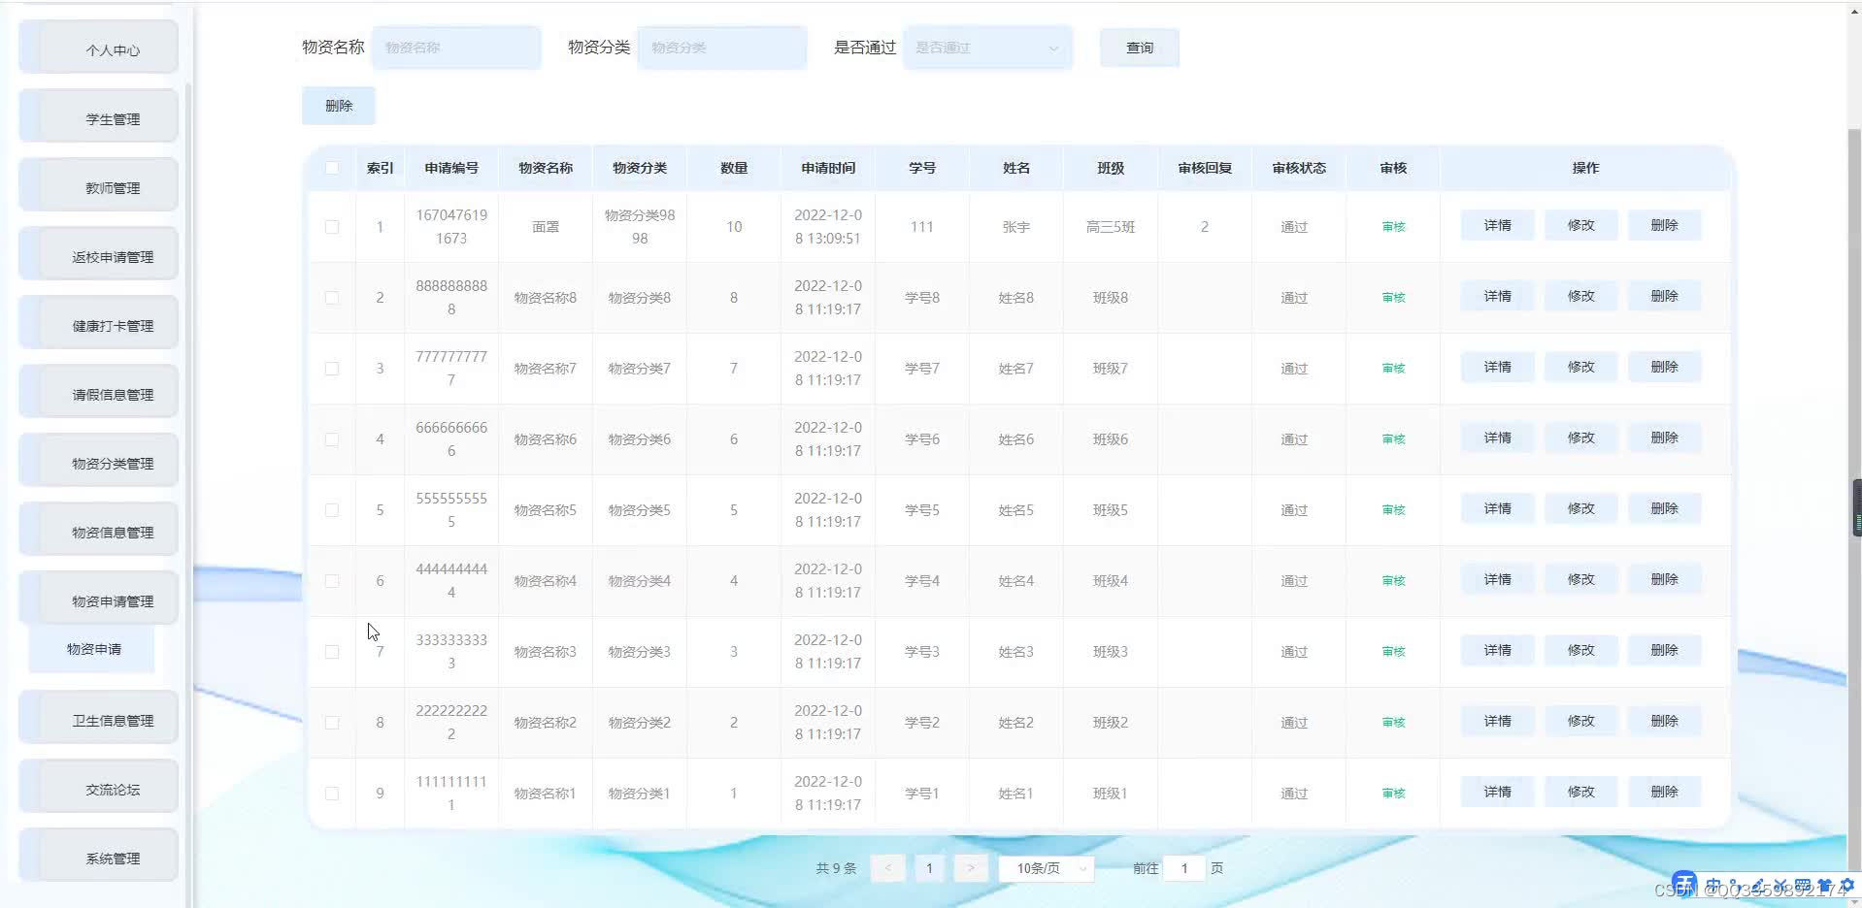The width and height of the screenshot is (1862, 908).
Task: Open 教师管理 menu
Action: (99, 185)
